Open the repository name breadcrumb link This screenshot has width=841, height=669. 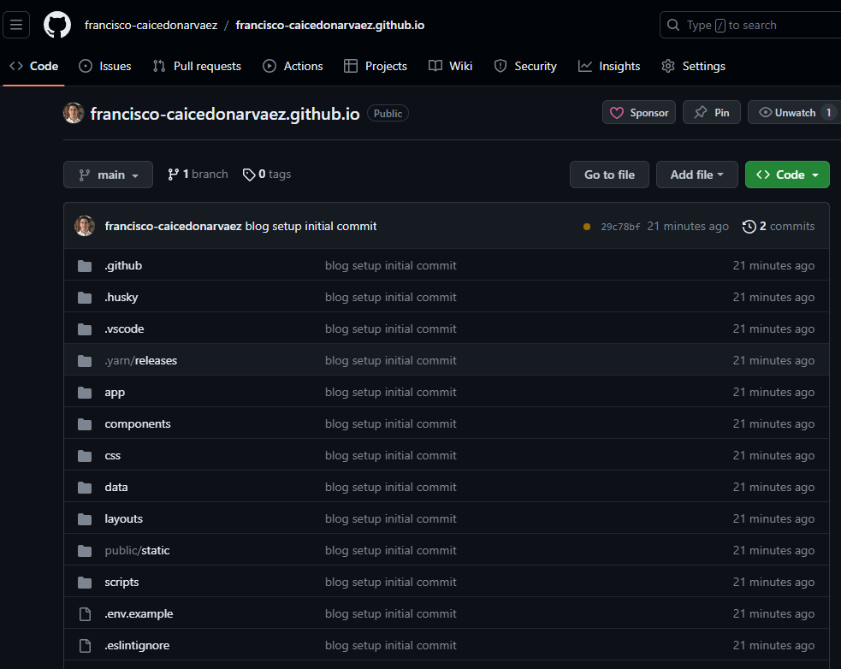330,25
